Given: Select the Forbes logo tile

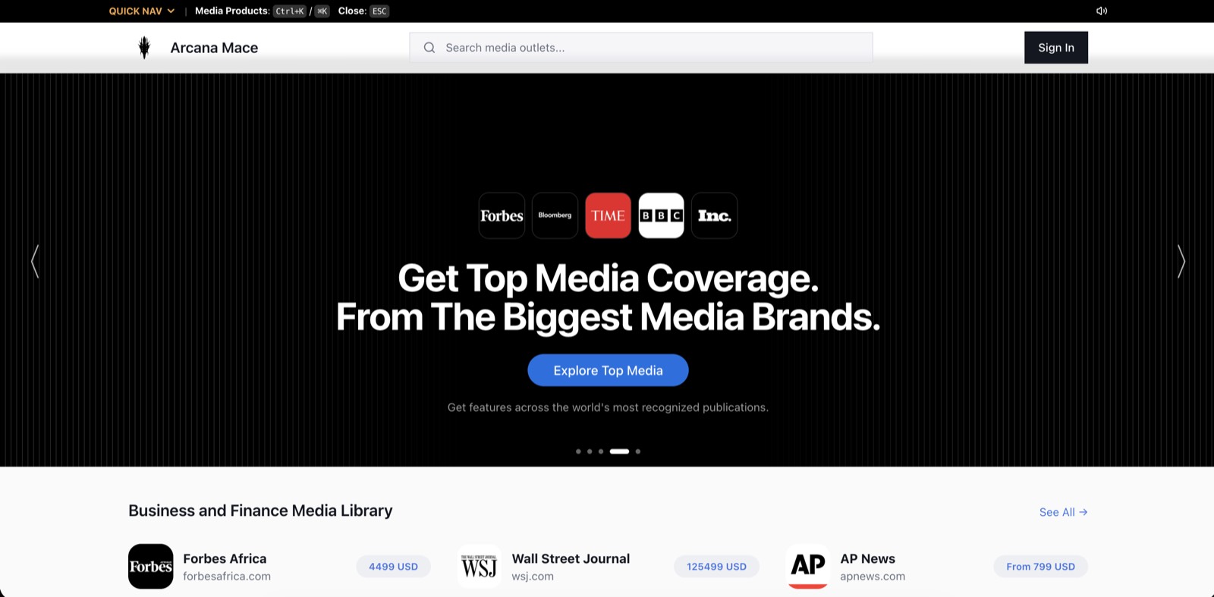Looking at the screenshot, I should 502,215.
